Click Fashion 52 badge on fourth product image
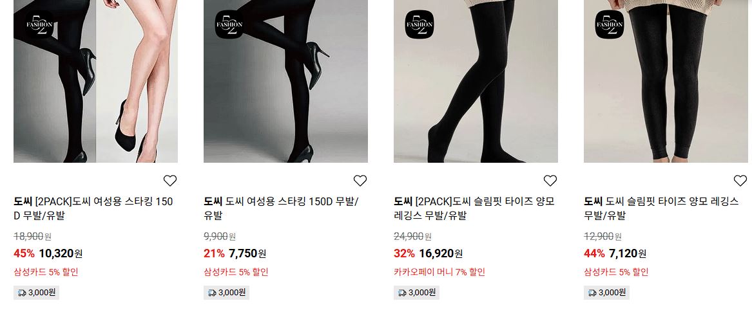752x312 pixels. coord(610,24)
